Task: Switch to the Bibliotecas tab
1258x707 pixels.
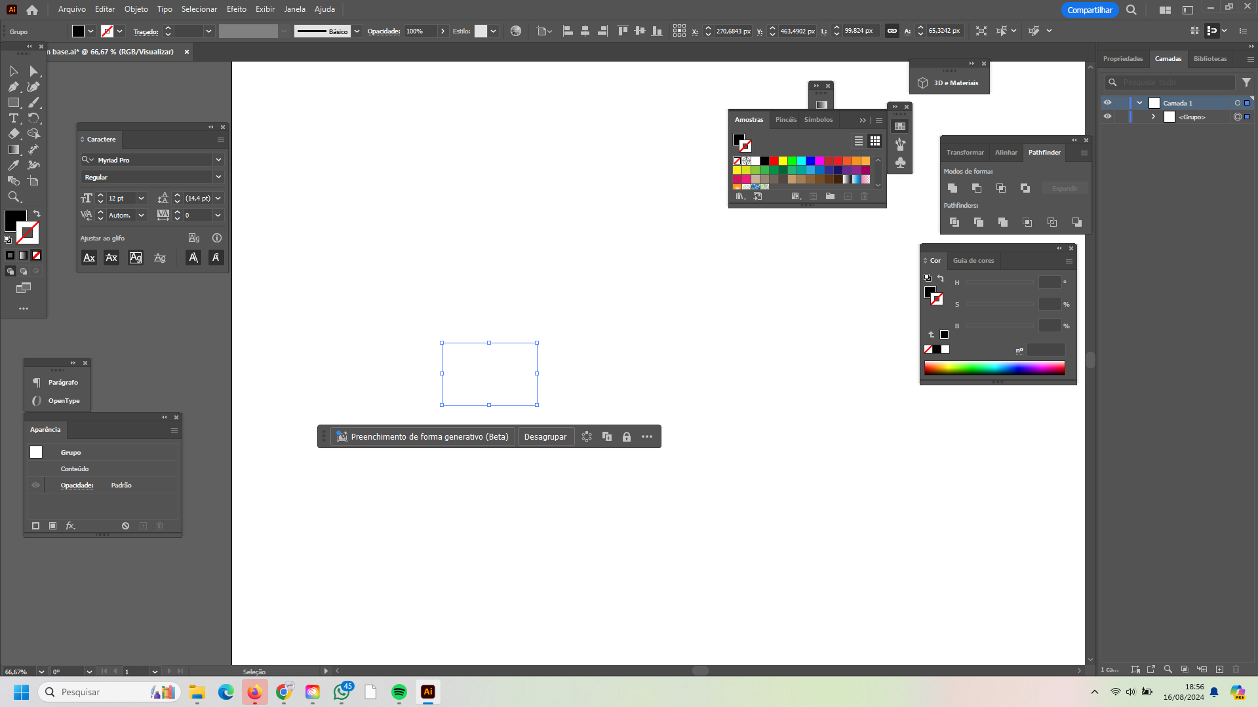Action: tap(1210, 58)
